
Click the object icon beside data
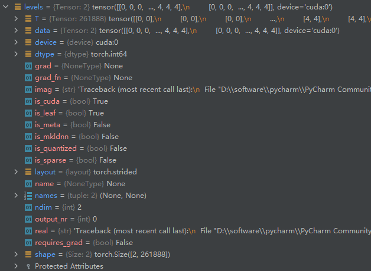[28, 31]
